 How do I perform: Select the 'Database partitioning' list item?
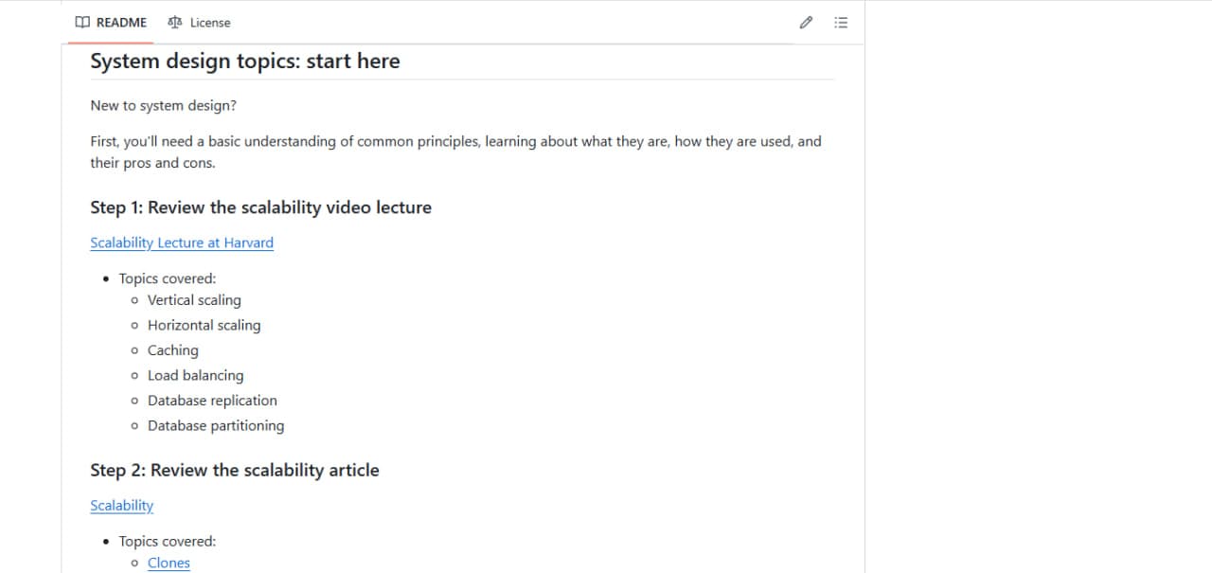(216, 426)
